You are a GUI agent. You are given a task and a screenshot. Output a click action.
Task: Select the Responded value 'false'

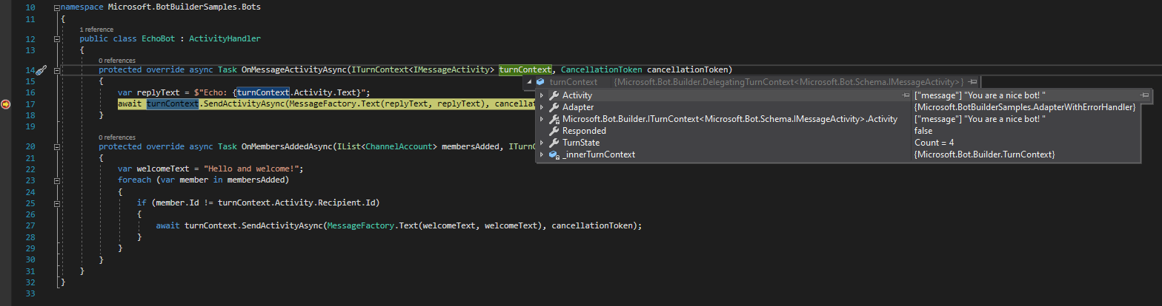[923, 131]
